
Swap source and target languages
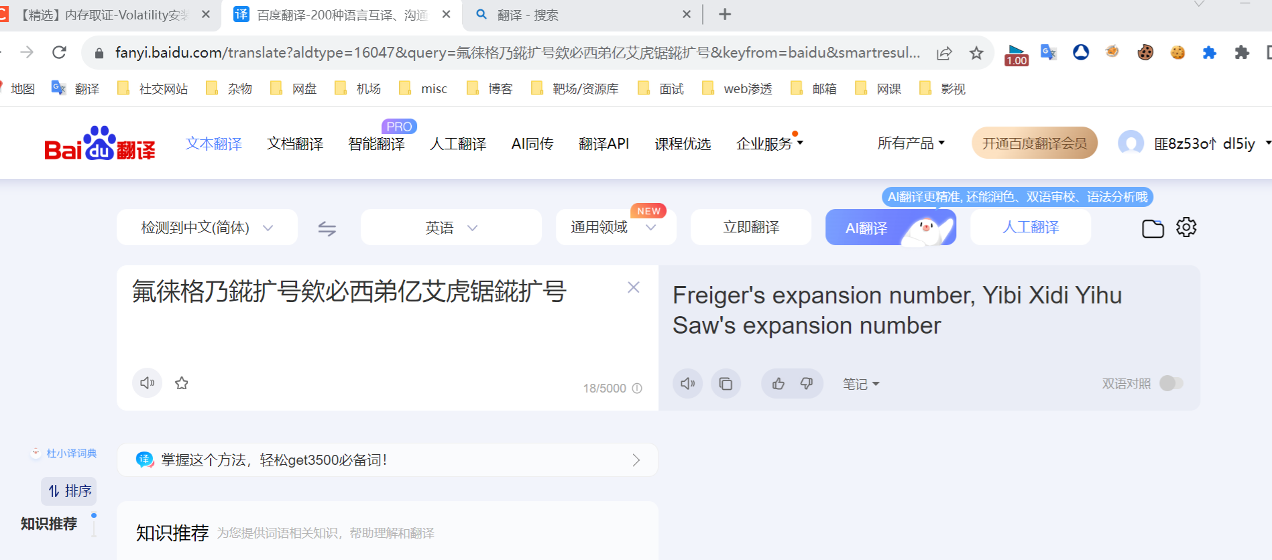click(327, 228)
